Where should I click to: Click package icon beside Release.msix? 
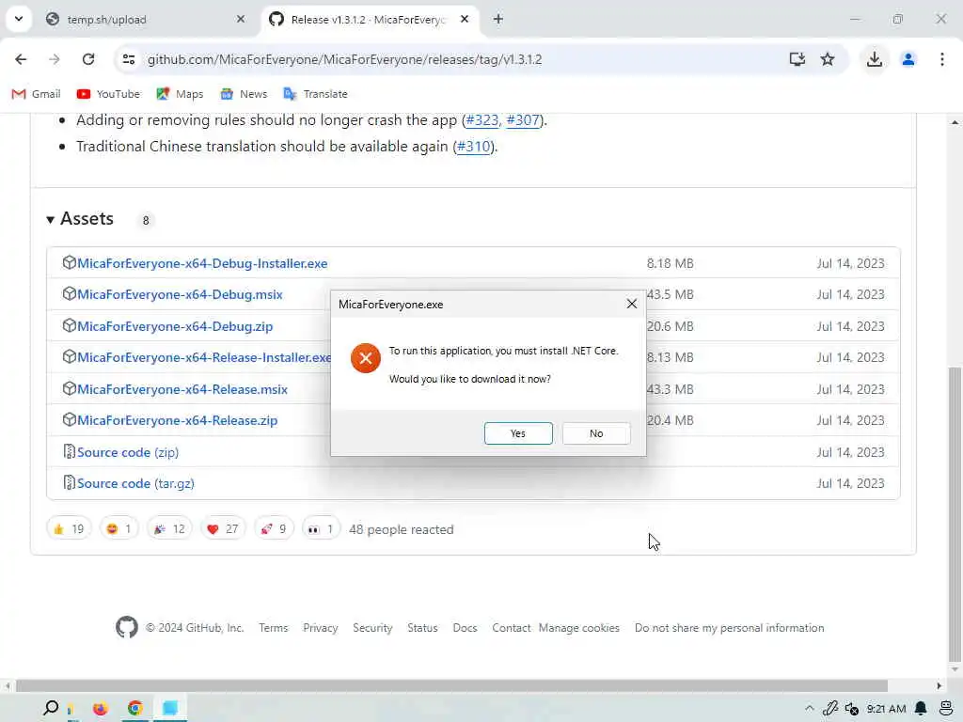point(69,388)
